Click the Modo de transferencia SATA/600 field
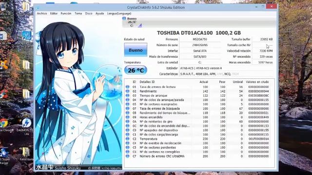 200,56
